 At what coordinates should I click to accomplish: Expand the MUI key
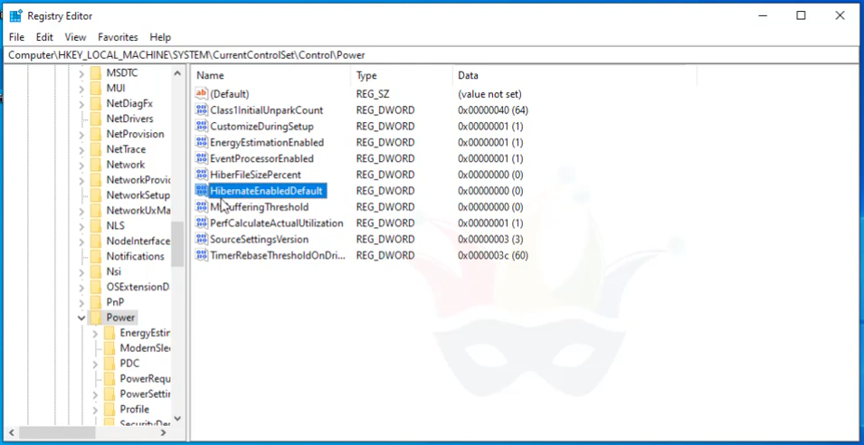click(81, 89)
